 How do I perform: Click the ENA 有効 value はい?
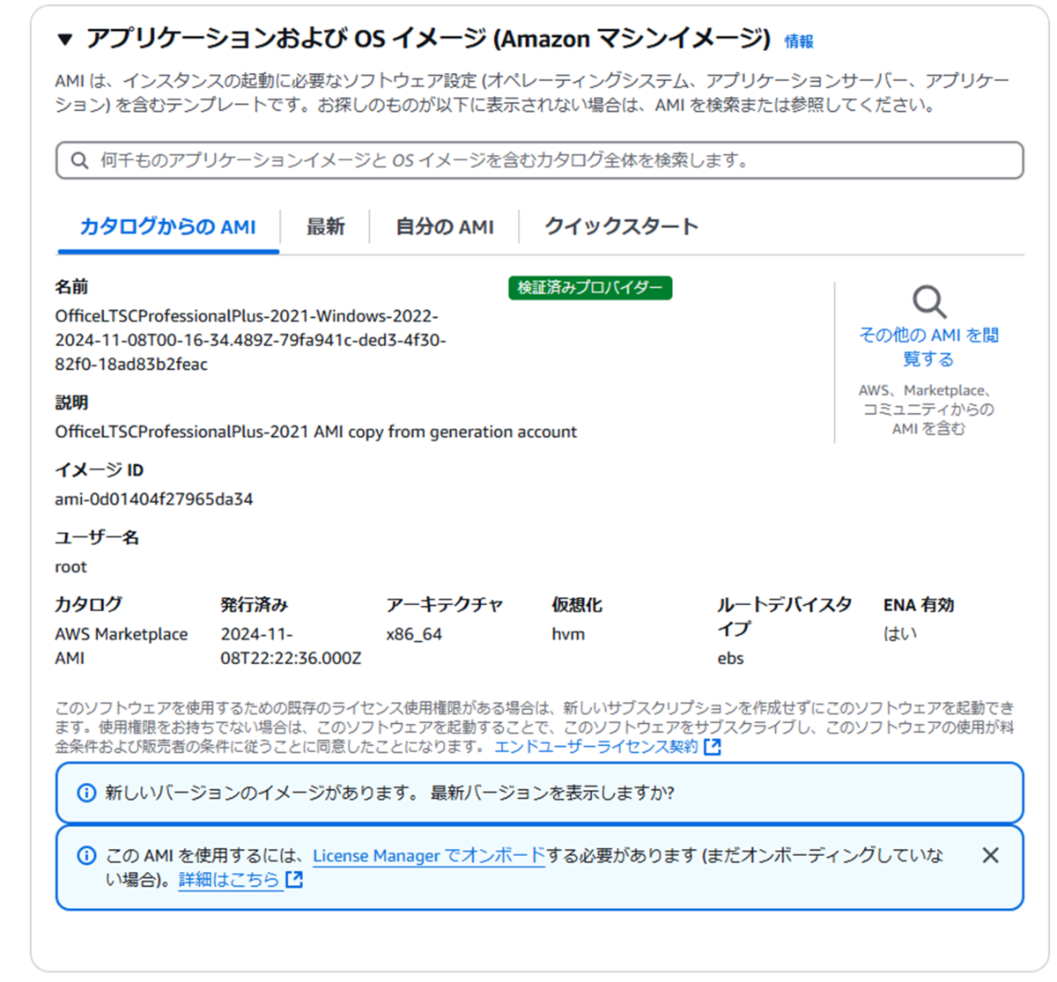[x=899, y=633]
